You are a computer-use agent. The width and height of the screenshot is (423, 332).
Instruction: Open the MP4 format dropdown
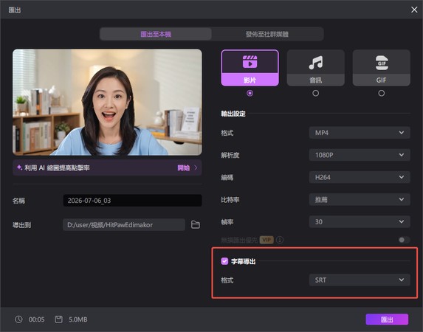[x=360, y=133]
